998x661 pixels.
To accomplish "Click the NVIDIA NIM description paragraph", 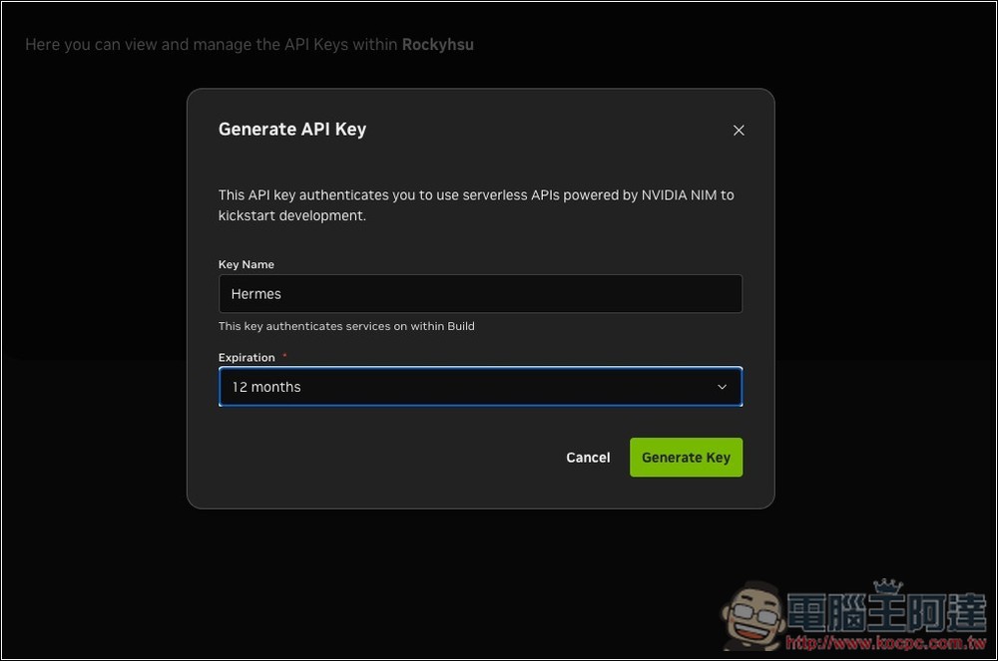I will 476,205.
